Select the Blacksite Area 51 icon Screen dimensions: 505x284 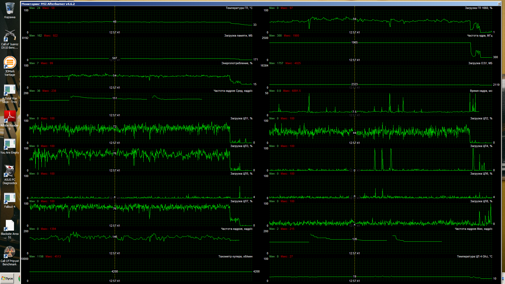tap(10, 226)
